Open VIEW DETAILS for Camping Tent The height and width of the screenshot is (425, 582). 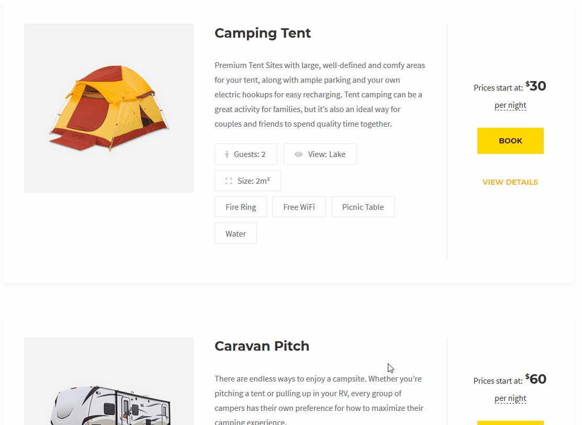(x=510, y=182)
